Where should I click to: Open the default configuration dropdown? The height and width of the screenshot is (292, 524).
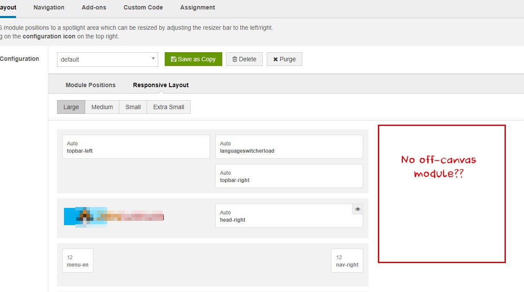pyautogui.click(x=108, y=60)
